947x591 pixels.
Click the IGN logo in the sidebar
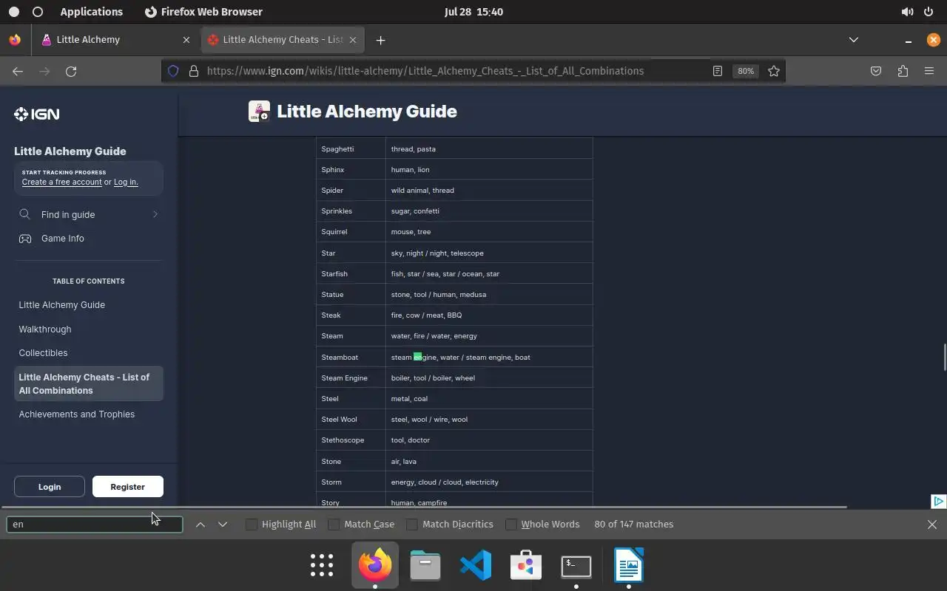pyautogui.click(x=36, y=114)
